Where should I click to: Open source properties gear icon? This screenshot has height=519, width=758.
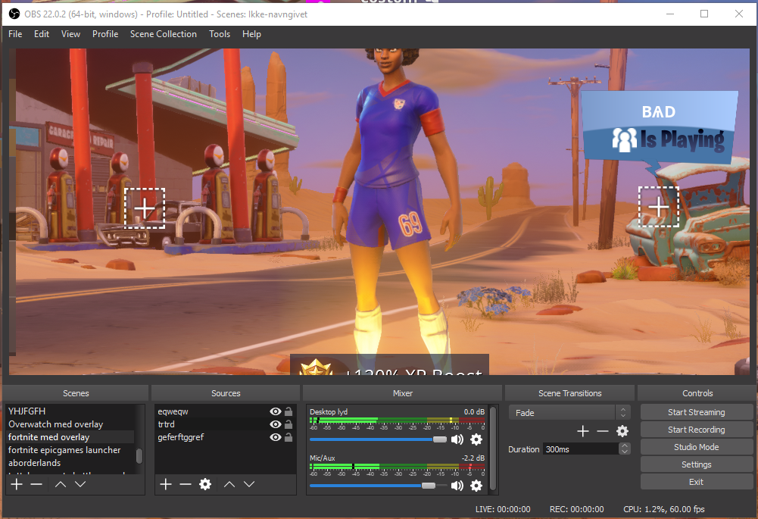point(205,484)
